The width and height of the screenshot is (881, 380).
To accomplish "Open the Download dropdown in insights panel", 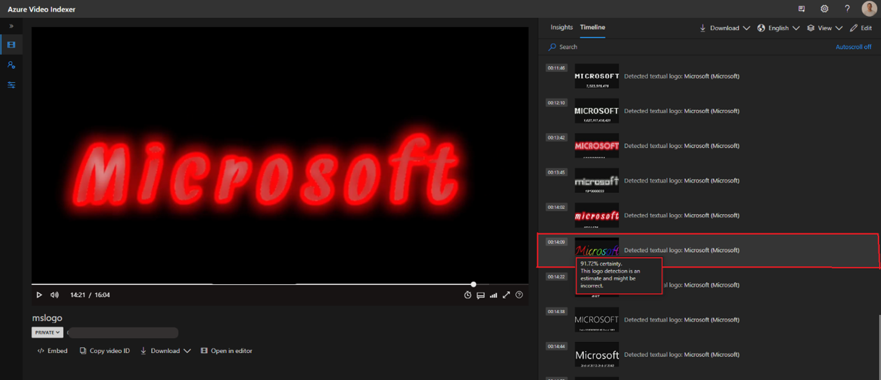I will point(725,28).
